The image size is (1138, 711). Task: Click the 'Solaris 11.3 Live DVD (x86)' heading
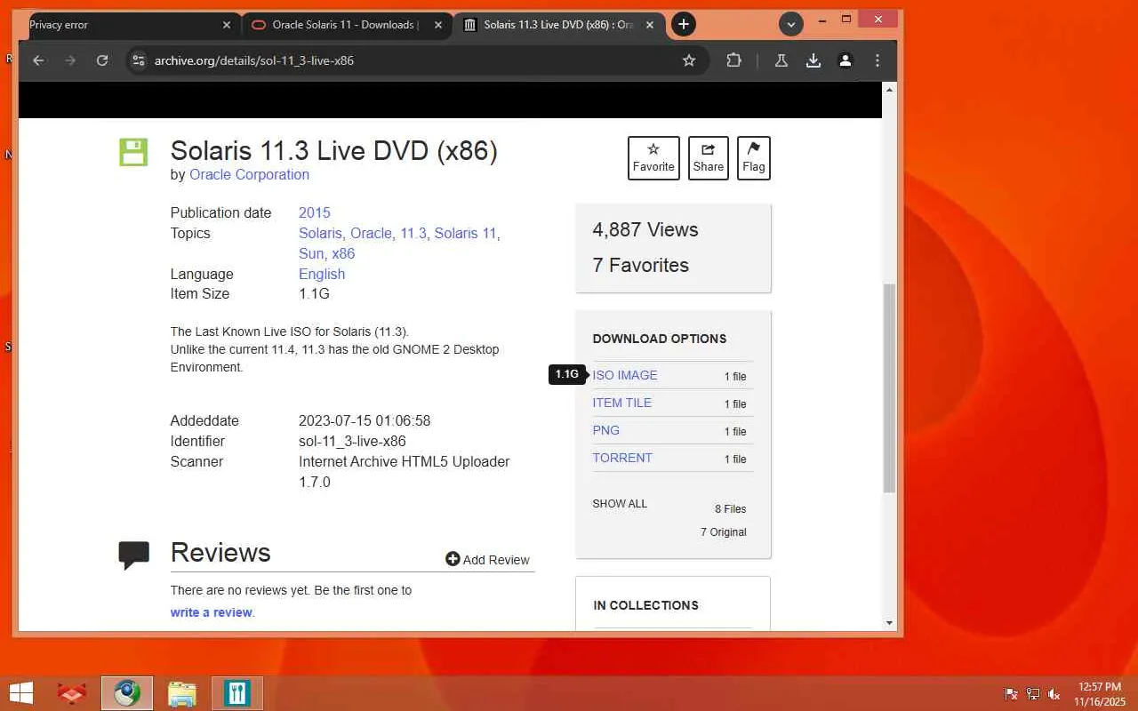pos(334,150)
